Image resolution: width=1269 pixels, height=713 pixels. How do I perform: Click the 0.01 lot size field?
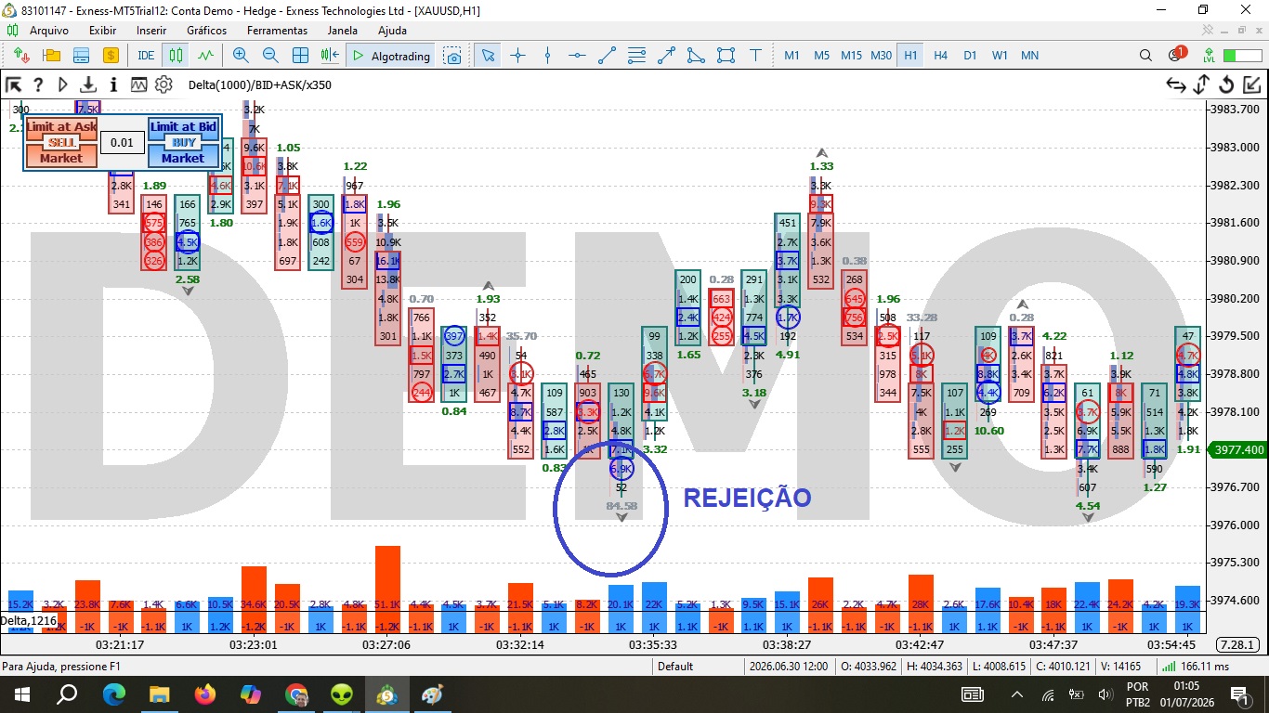coord(122,143)
